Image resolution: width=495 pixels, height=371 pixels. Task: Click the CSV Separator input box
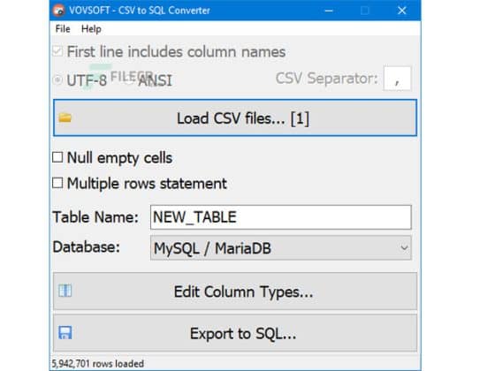click(x=397, y=79)
